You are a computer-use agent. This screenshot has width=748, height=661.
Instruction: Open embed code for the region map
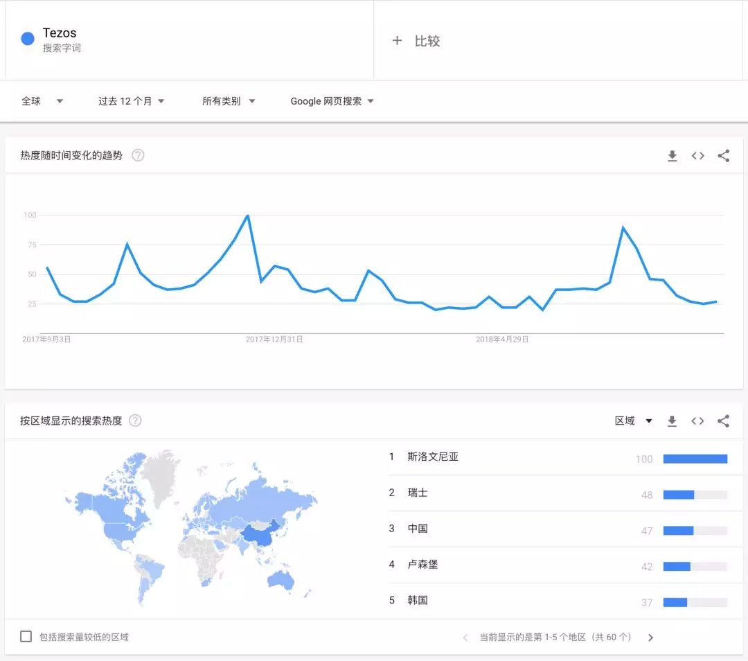pyautogui.click(x=697, y=421)
